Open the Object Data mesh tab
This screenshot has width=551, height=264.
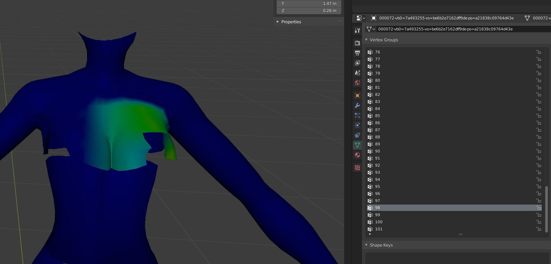[357, 145]
